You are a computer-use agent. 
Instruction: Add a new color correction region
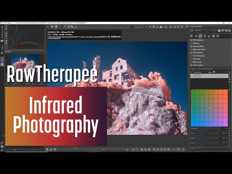[x=230, y=72]
